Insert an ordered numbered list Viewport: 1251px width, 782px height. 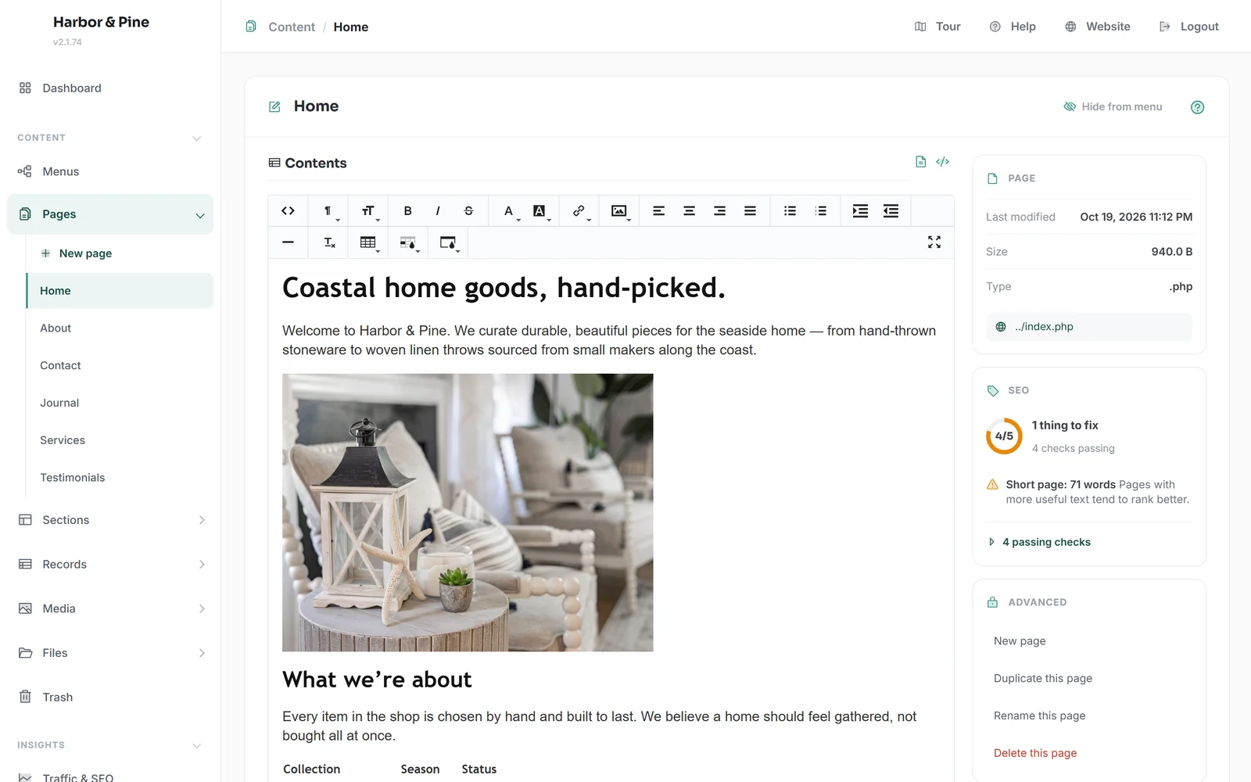point(820,210)
